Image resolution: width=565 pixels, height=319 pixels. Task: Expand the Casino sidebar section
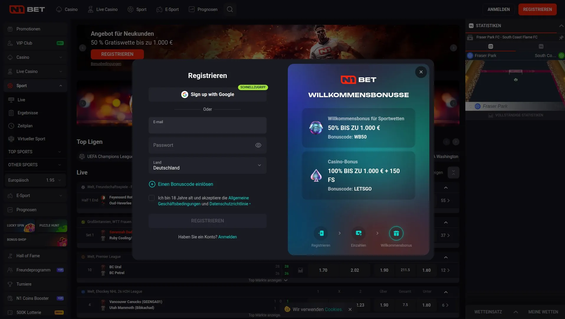61,57
